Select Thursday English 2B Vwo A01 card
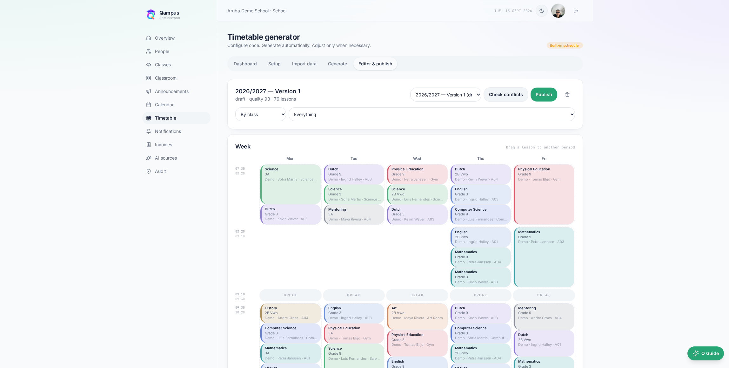Viewport: 729px width, 368px height. click(481, 237)
